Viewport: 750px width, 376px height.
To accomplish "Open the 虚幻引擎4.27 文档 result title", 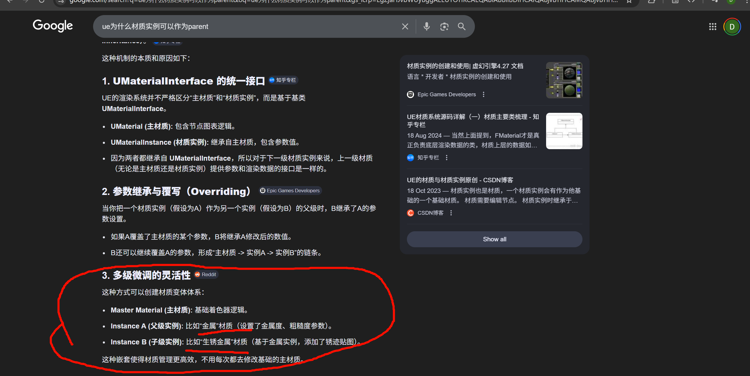I will [465, 66].
